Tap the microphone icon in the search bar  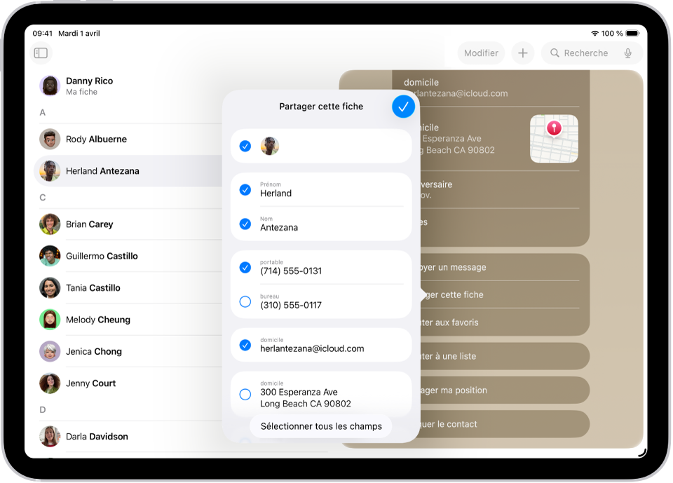point(628,53)
